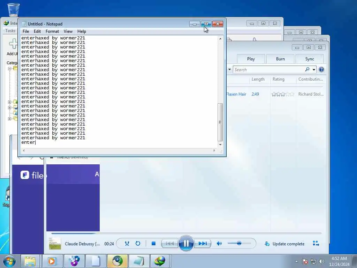Collapse the top category tree node in IDM
Image resolution: width=357 pixels, height=268 pixels.
pos(9,68)
